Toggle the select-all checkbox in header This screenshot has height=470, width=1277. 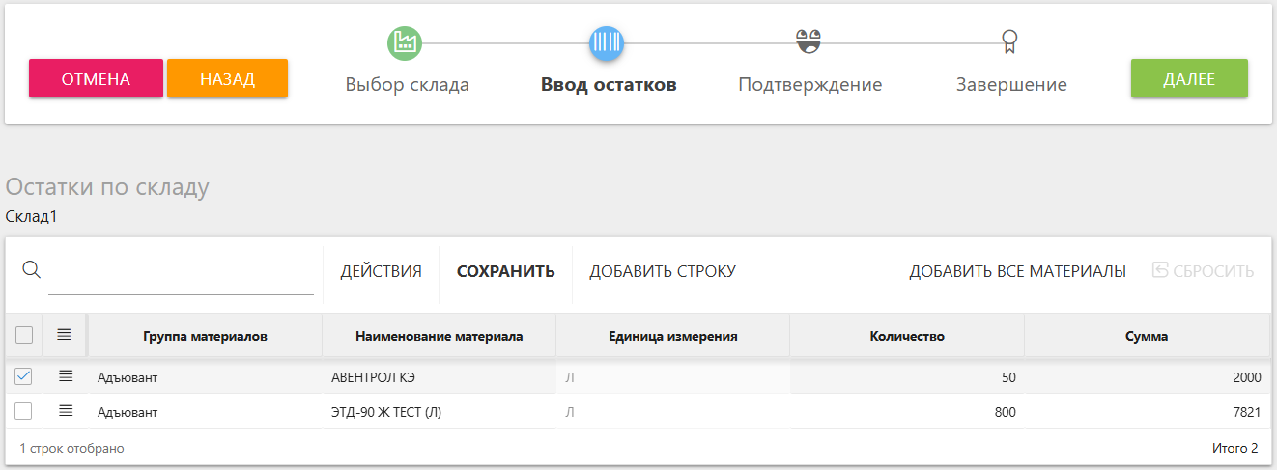tap(24, 335)
